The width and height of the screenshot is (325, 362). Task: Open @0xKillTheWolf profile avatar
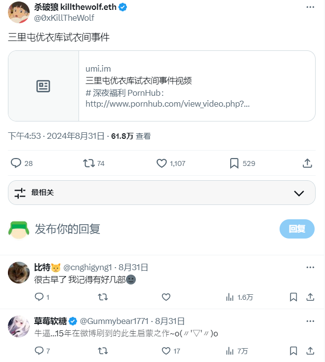[x=19, y=12]
